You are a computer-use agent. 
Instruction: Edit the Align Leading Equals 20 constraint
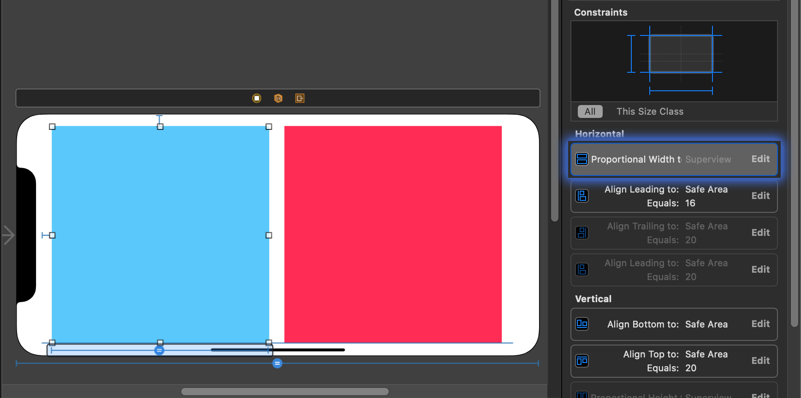tap(760, 269)
